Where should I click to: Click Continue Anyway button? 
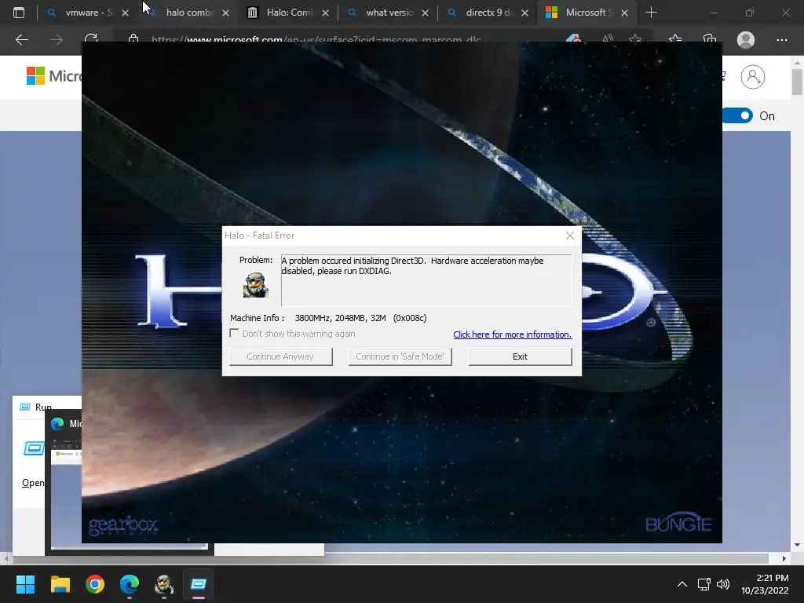[x=280, y=356]
